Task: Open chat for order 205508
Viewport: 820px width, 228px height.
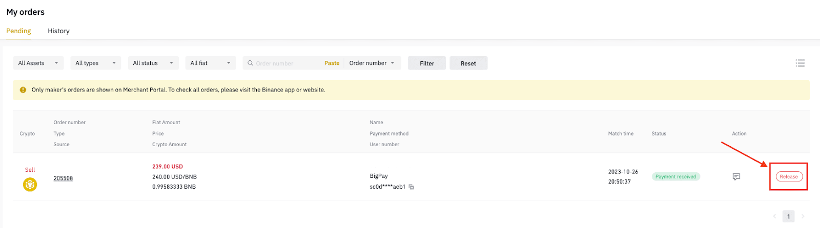Action: tap(736, 177)
